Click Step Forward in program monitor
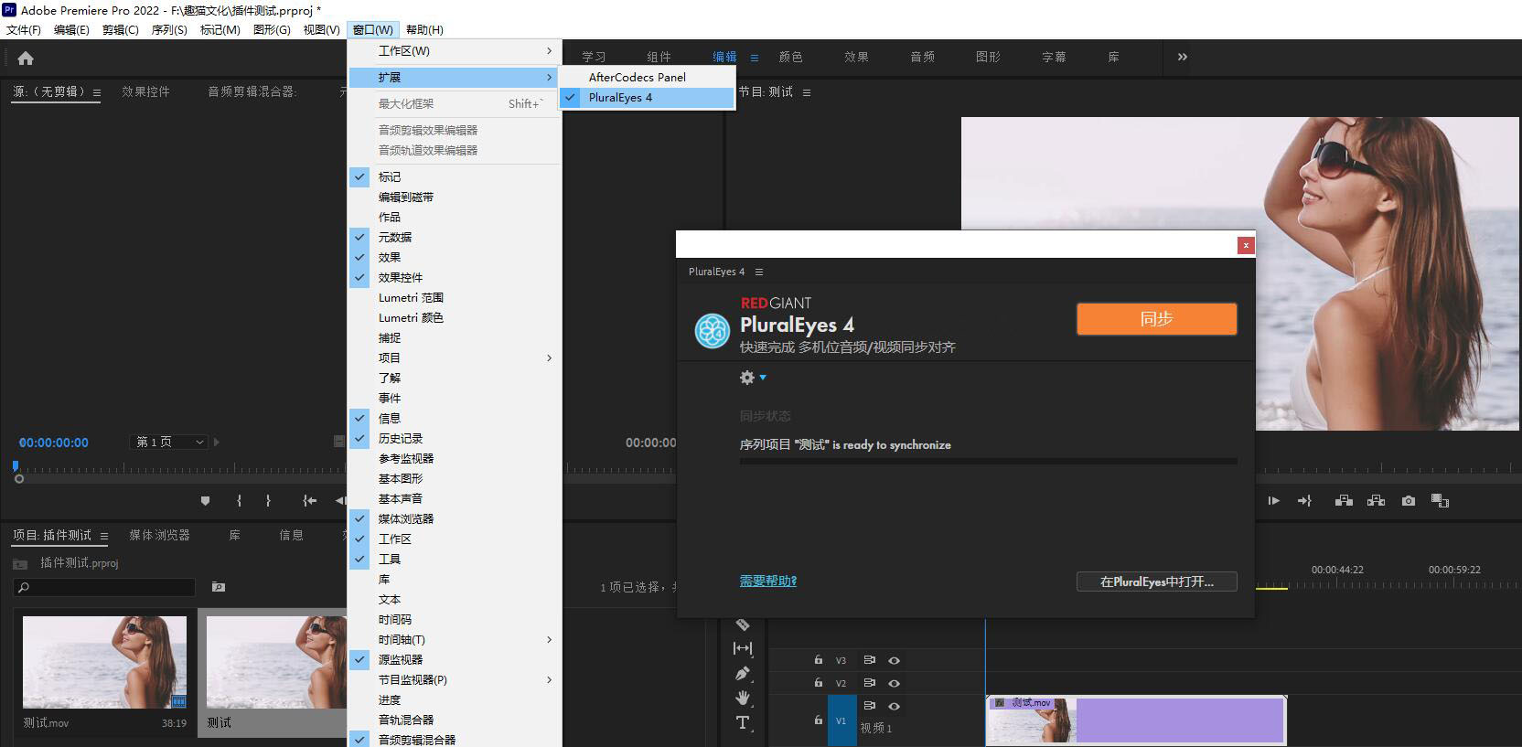This screenshot has width=1522, height=747. [x=1273, y=501]
